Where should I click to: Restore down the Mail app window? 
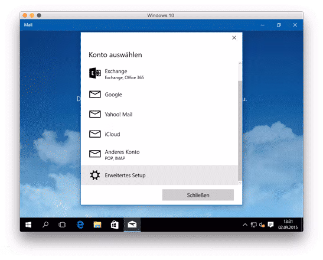pyautogui.click(x=279, y=25)
